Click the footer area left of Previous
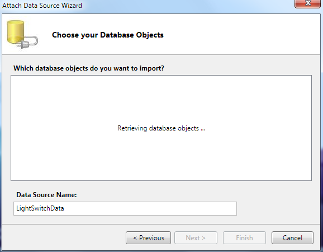Viewport: 323px width, 252px height. (x=64, y=238)
